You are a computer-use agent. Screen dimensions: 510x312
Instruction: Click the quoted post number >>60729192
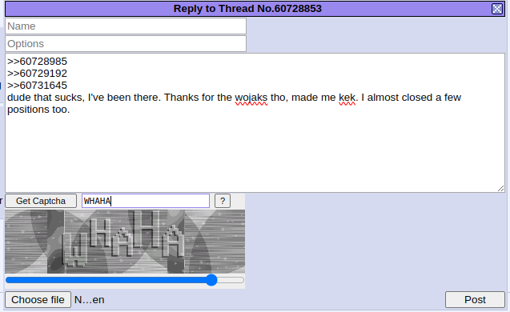click(37, 74)
